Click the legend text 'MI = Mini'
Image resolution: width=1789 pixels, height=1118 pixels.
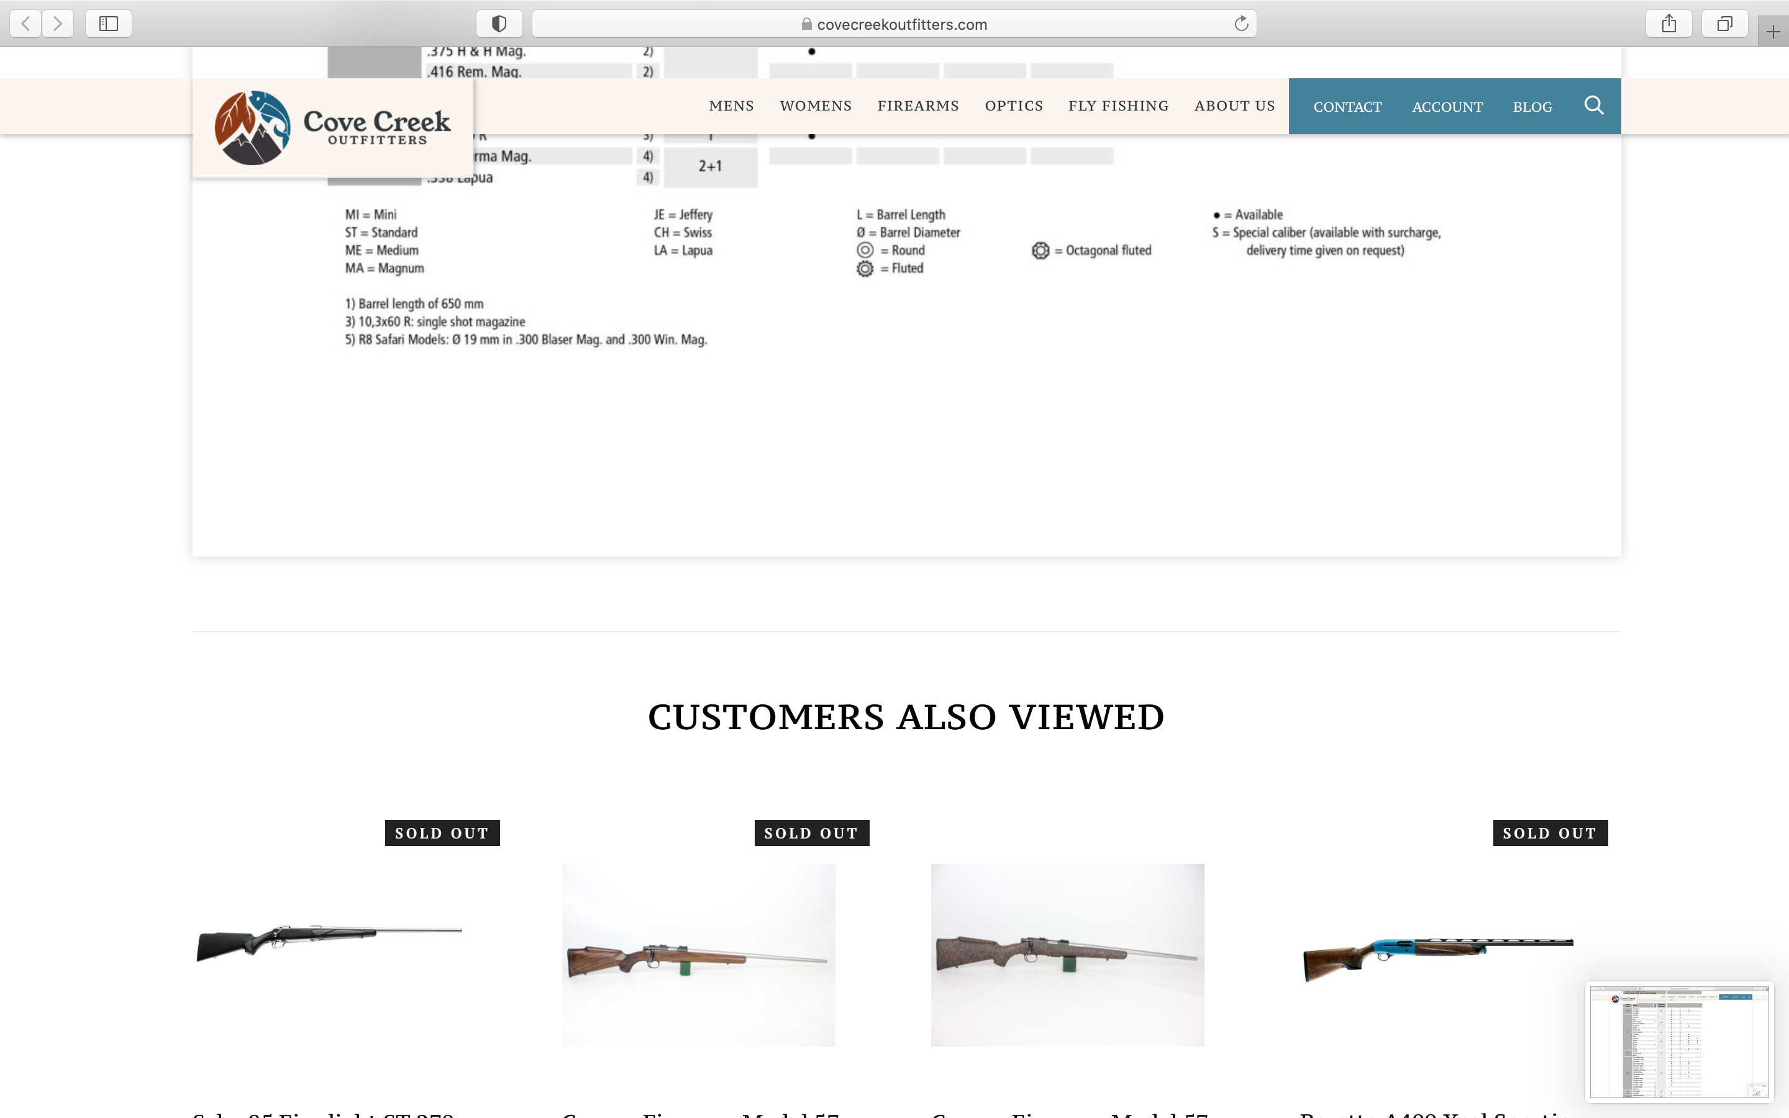pyautogui.click(x=370, y=214)
